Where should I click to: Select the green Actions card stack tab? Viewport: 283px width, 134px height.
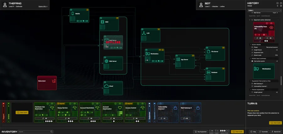8,112
